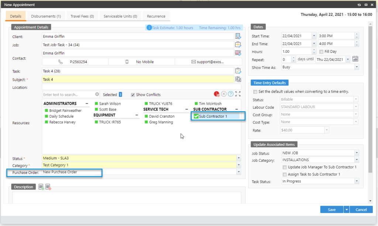378x226 pixels.
Task: Open the Category dropdown arrow
Action: pos(239,165)
